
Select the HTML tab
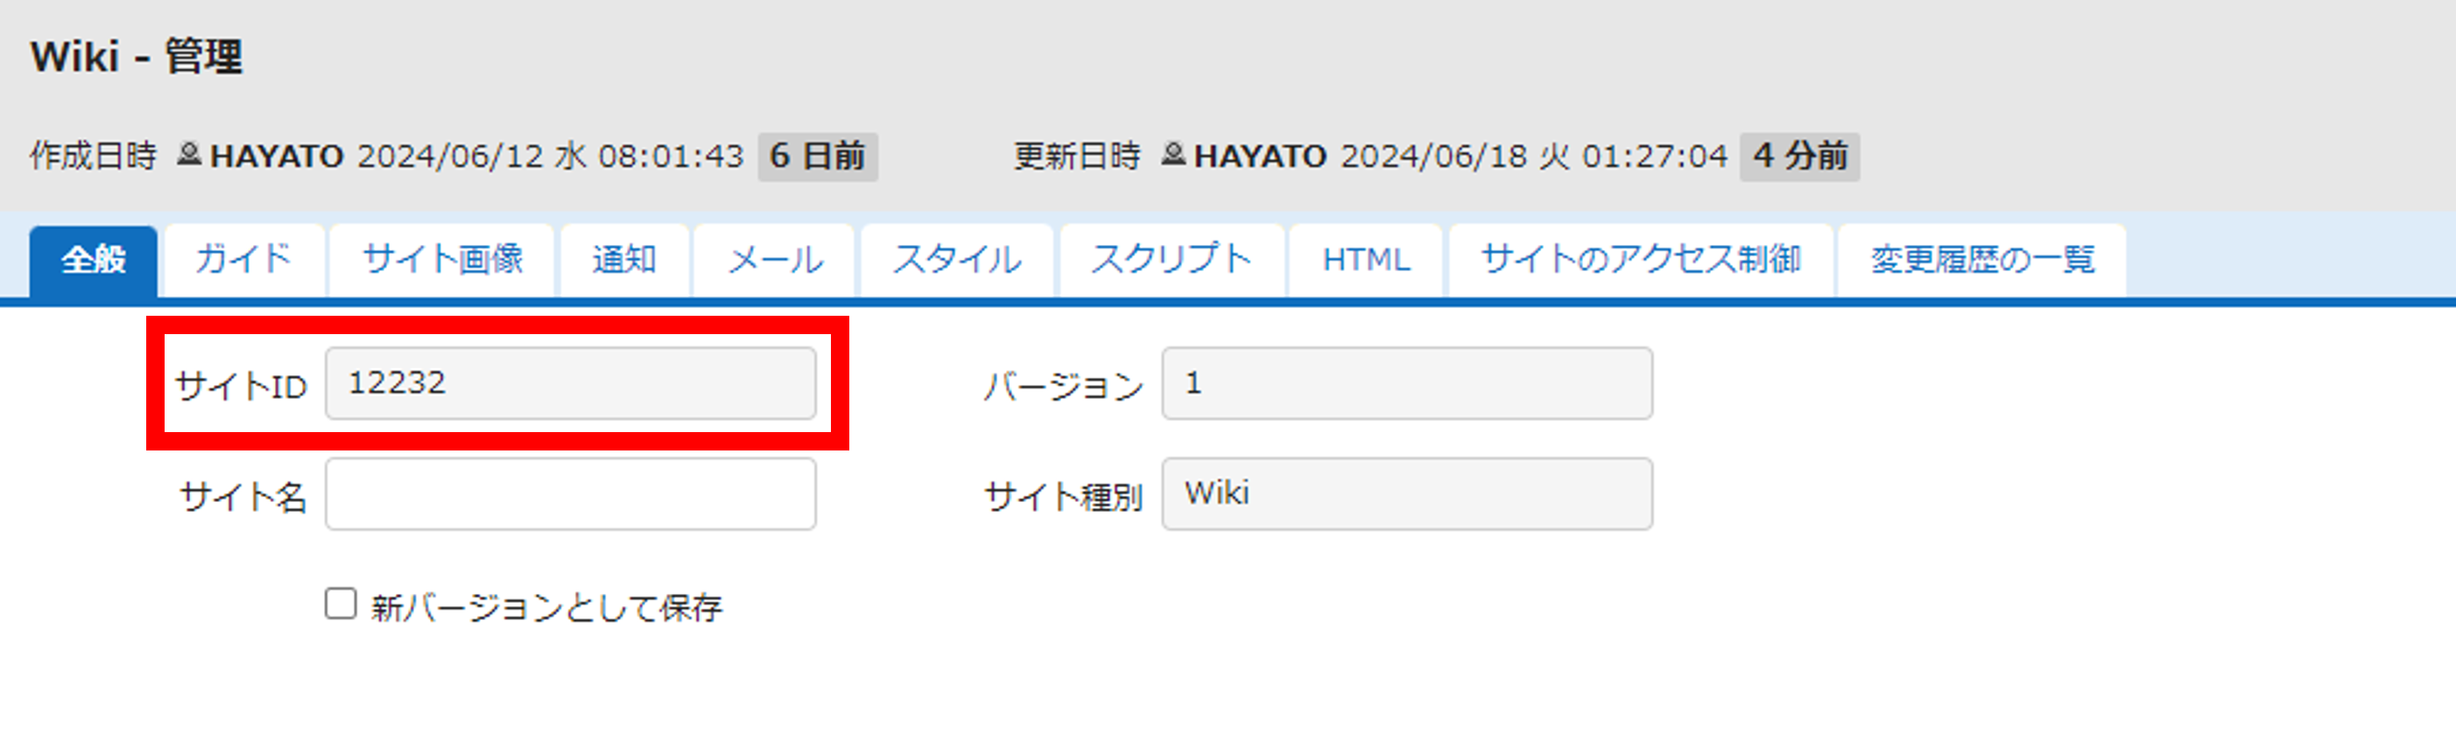tap(1366, 260)
